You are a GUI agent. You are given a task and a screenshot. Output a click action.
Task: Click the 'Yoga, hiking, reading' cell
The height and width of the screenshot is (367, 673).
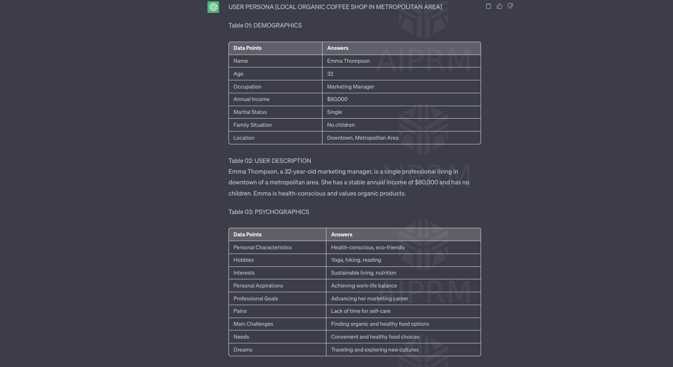click(x=403, y=260)
